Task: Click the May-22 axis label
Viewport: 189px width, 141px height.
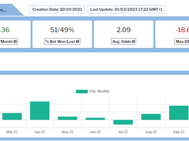Action: [67, 132]
